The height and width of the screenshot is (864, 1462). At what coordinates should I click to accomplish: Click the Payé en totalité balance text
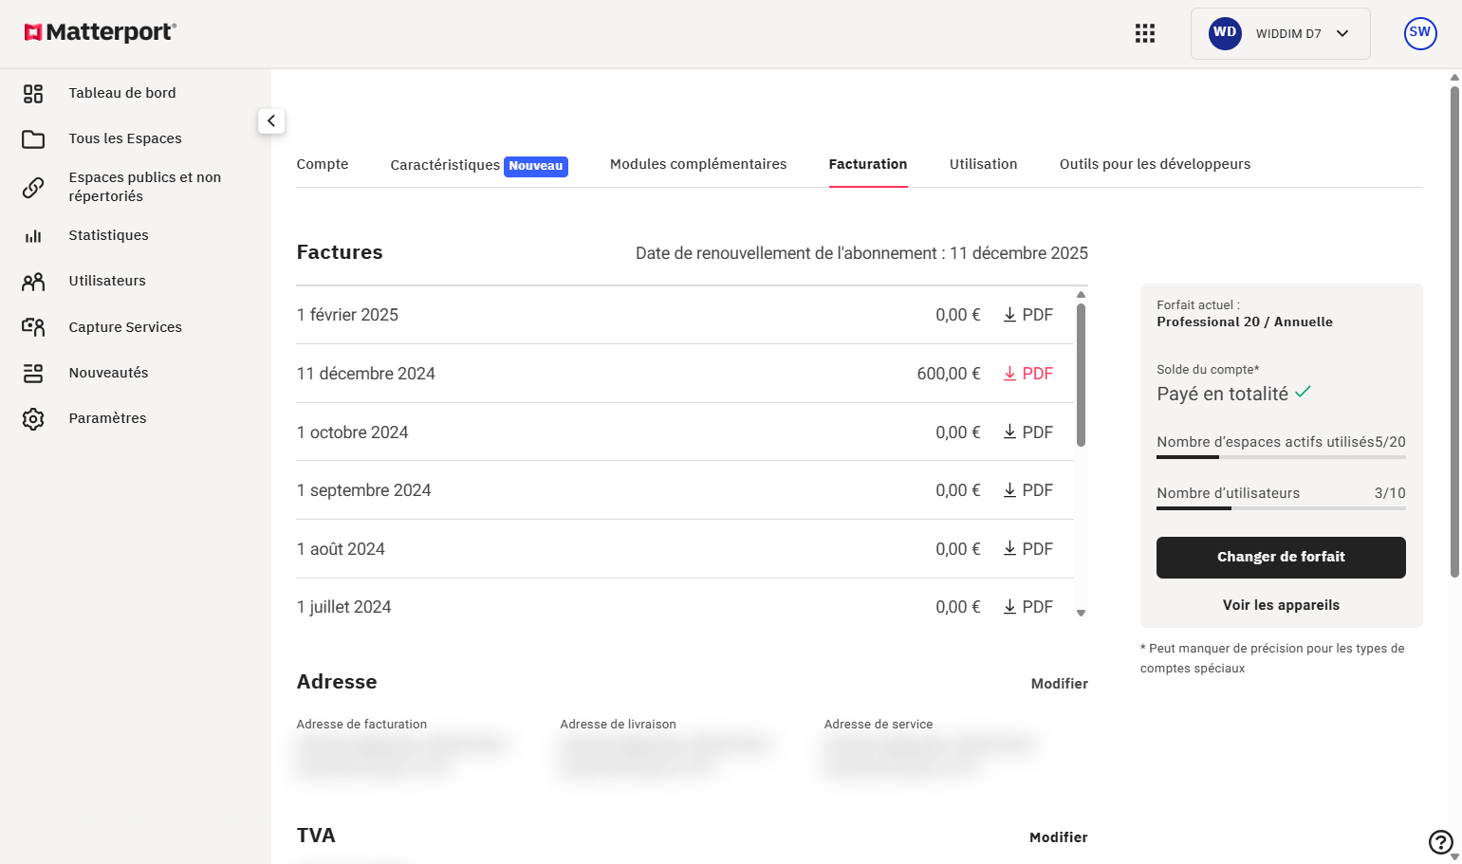[1222, 394]
